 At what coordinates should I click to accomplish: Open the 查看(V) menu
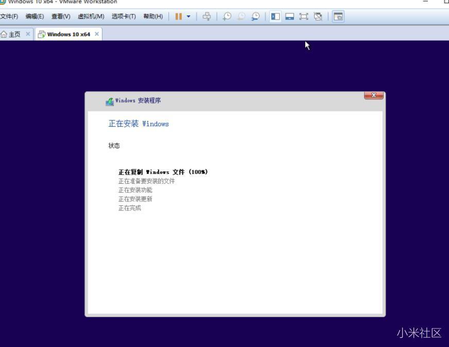[x=61, y=16]
